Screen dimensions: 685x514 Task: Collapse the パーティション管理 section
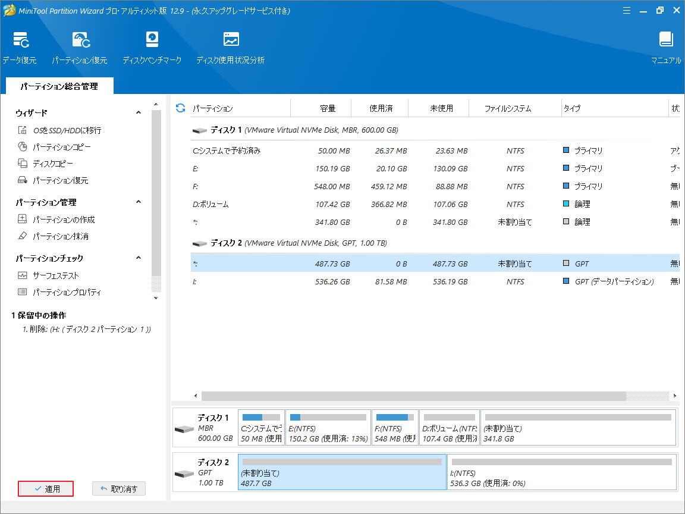[x=139, y=202]
